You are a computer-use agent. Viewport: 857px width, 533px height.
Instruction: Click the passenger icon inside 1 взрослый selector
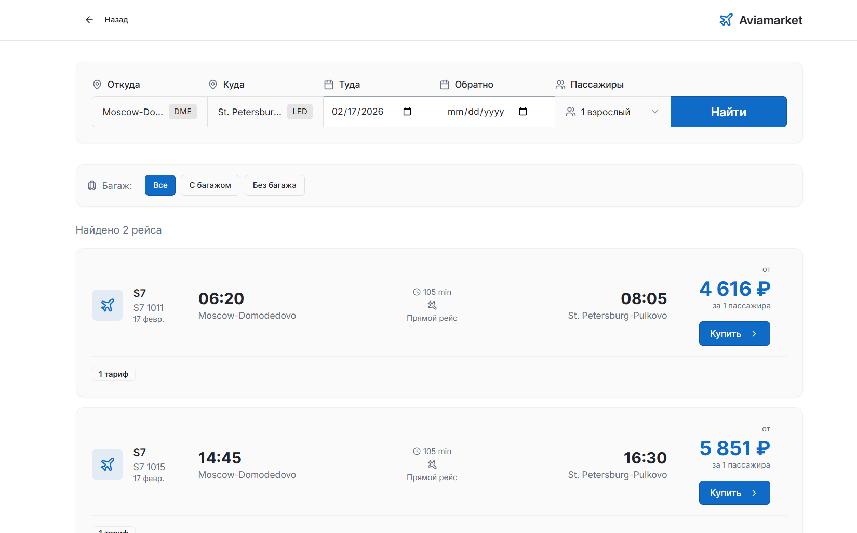point(571,112)
